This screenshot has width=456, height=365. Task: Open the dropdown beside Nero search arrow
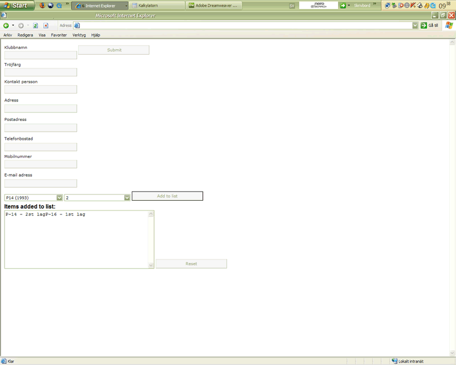(349, 5)
